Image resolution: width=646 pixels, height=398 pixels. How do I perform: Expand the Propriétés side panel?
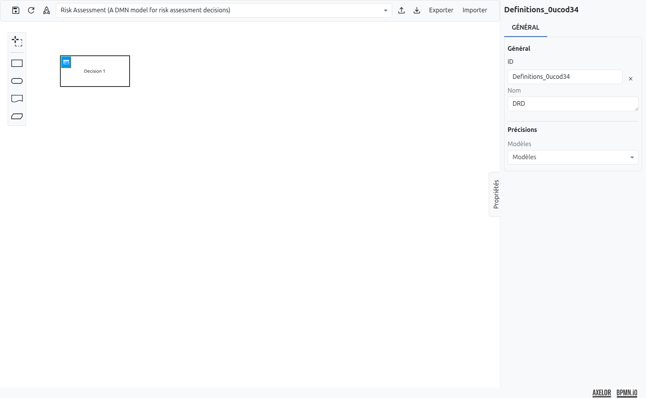click(x=495, y=194)
